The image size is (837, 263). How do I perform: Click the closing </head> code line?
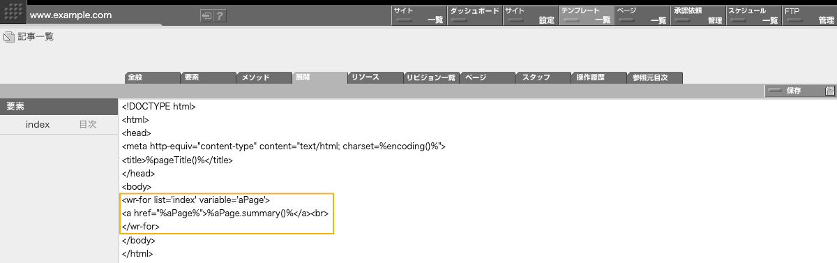pyautogui.click(x=138, y=173)
